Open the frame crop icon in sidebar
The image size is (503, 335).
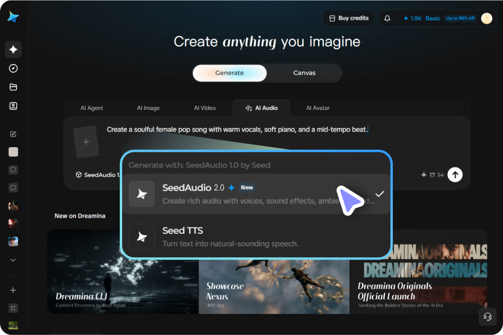tap(13, 308)
